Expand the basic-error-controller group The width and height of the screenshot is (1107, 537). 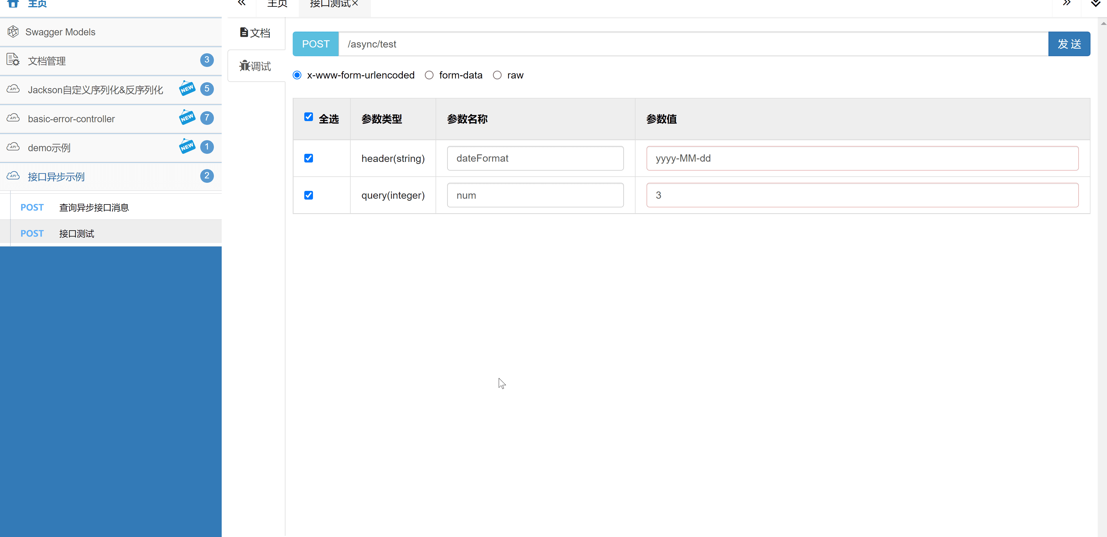(111, 119)
